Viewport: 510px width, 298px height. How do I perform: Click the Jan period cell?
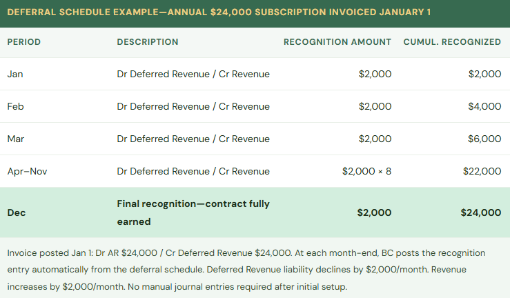[x=15, y=74]
